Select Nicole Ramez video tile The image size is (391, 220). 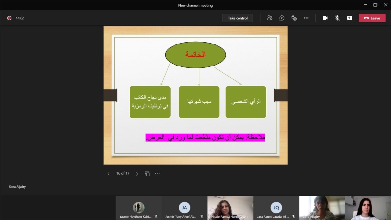click(230, 207)
